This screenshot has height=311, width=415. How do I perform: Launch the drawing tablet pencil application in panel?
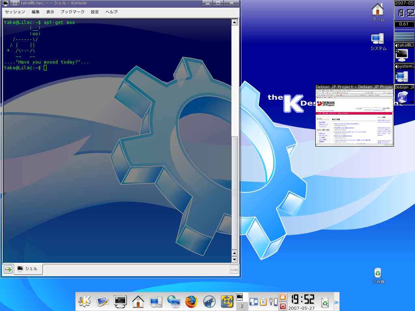click(102, 301)
